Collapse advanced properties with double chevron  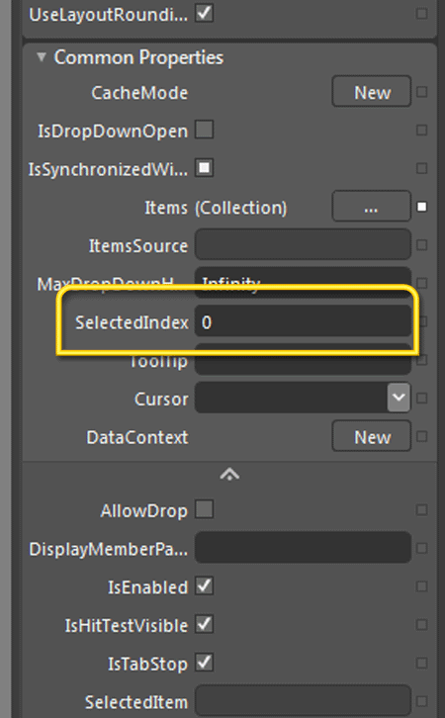pyautogui.click(x=229, y=475)
